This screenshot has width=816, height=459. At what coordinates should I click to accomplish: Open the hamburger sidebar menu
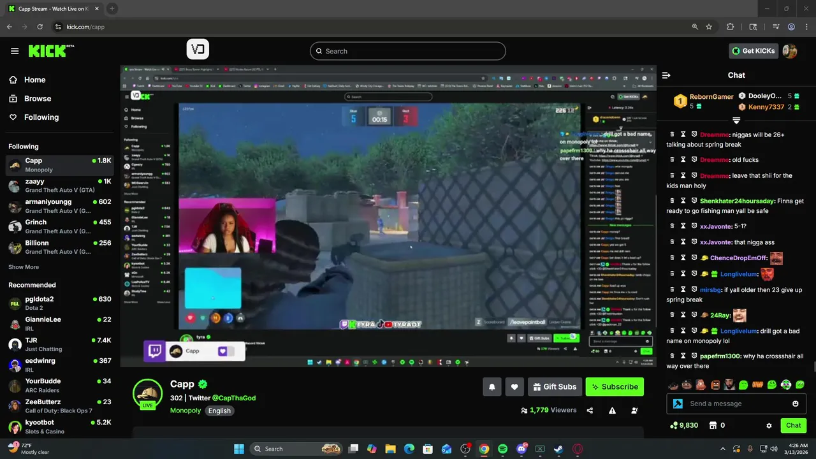click(15, 51)
